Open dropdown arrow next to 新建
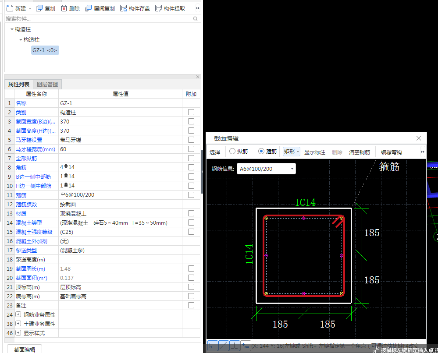The image size is (438, 353). coord(30,9)
